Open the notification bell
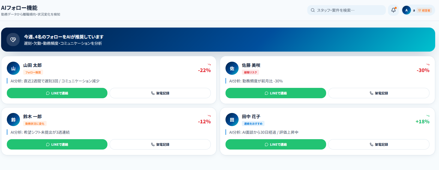 pos(393,10)
